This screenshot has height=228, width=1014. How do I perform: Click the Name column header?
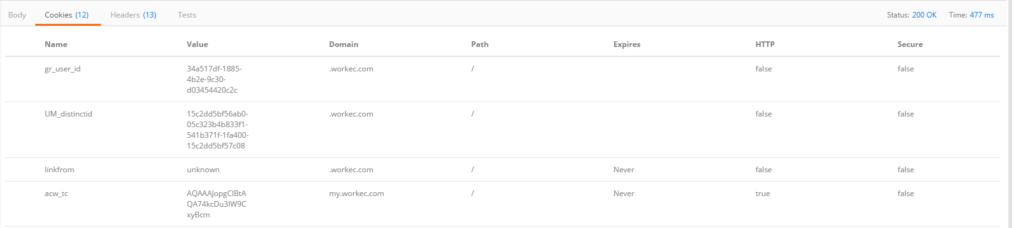tap(56, 44)
